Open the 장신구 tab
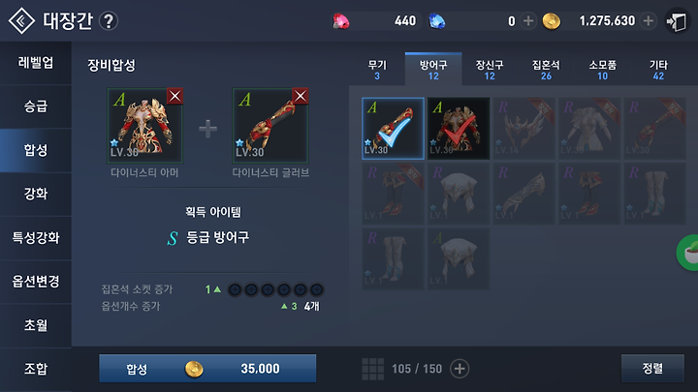698x392 pixels. pos(490,70)
